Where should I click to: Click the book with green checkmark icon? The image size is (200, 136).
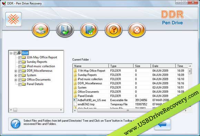89,30
